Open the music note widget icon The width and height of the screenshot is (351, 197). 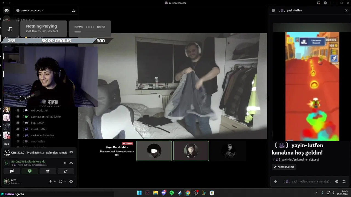(x=10, y=29)
